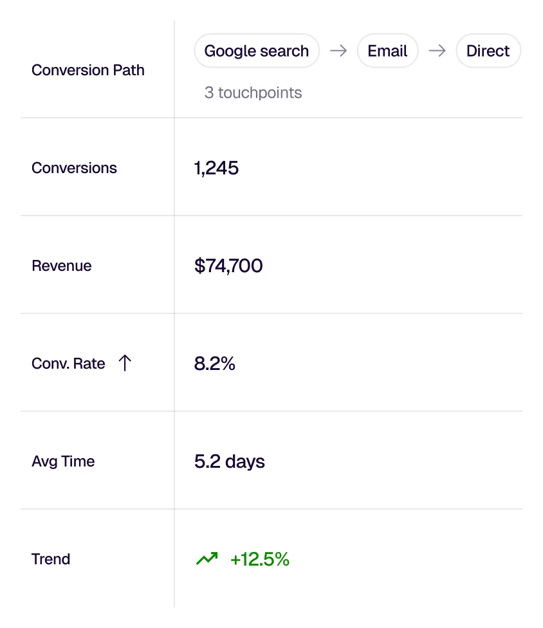Click the 8.2% conversion rate value
Screen dimensions: 543x628
point(214,364)
